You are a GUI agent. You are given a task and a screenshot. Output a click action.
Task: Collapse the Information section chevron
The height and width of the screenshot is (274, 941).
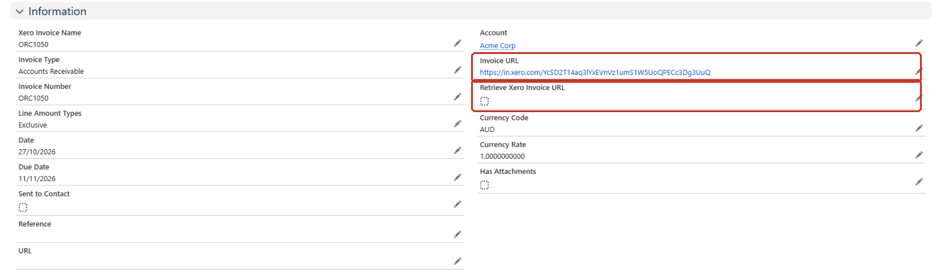coord(20,11)
